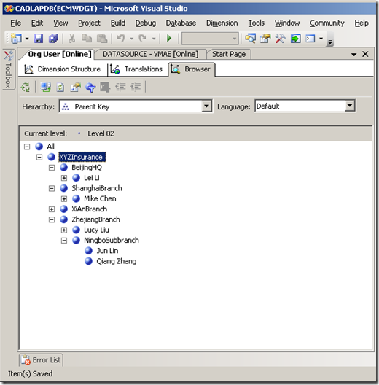This screenshot has width=379, height=385.
Task: Click the Reconnect icon in browser toolbar
Action: (x=46, y=87)
